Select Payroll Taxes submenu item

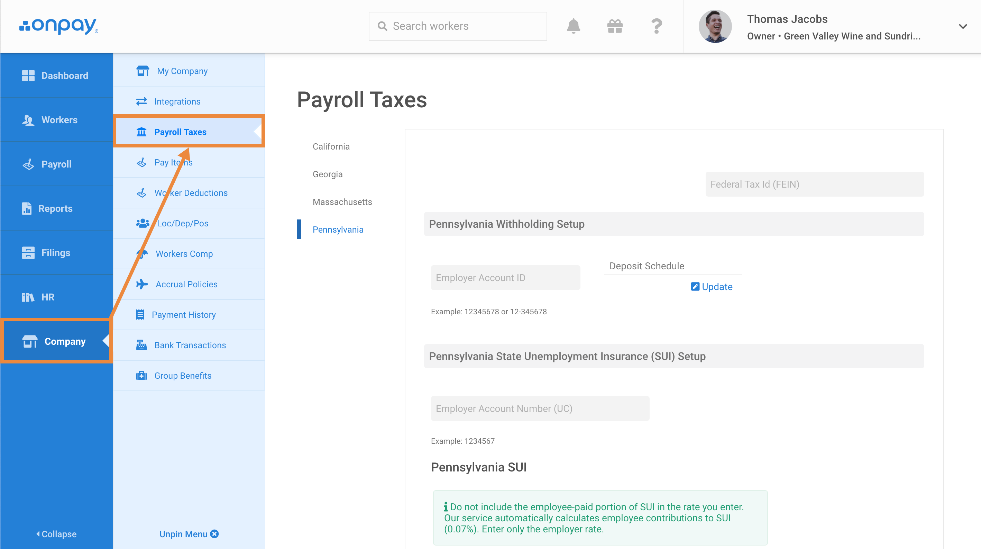tap(189, 132)
